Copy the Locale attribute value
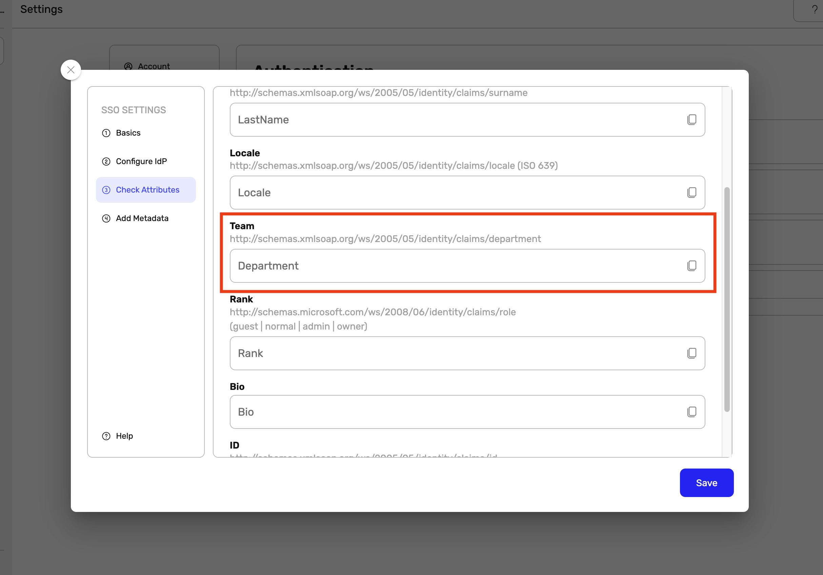 (x=691, y=193)
